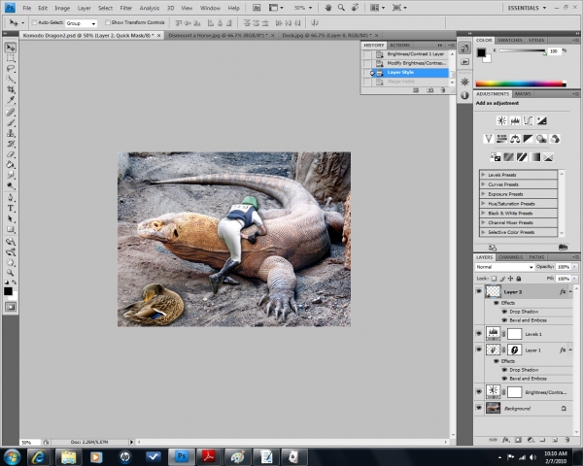Launch Bridge from application bar
Image resolution: width=583 pixels, height=466 pixels.
pyautogui.click(x=257, y=8)
